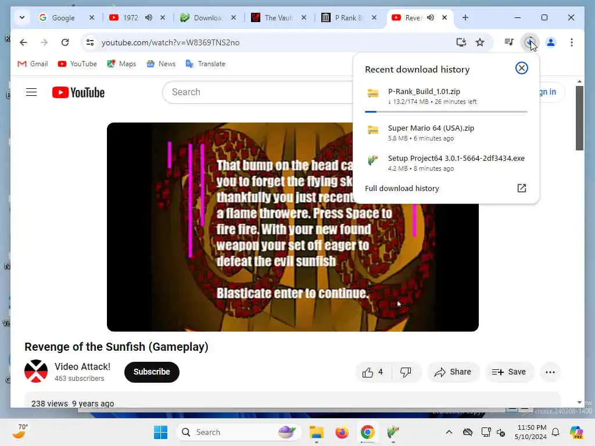Dislike the video with thumbs down
This screenshot has height=446, width=595.
(x=405, y=372)
